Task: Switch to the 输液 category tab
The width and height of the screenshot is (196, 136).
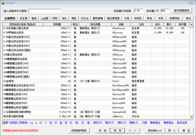Action: 34,18
